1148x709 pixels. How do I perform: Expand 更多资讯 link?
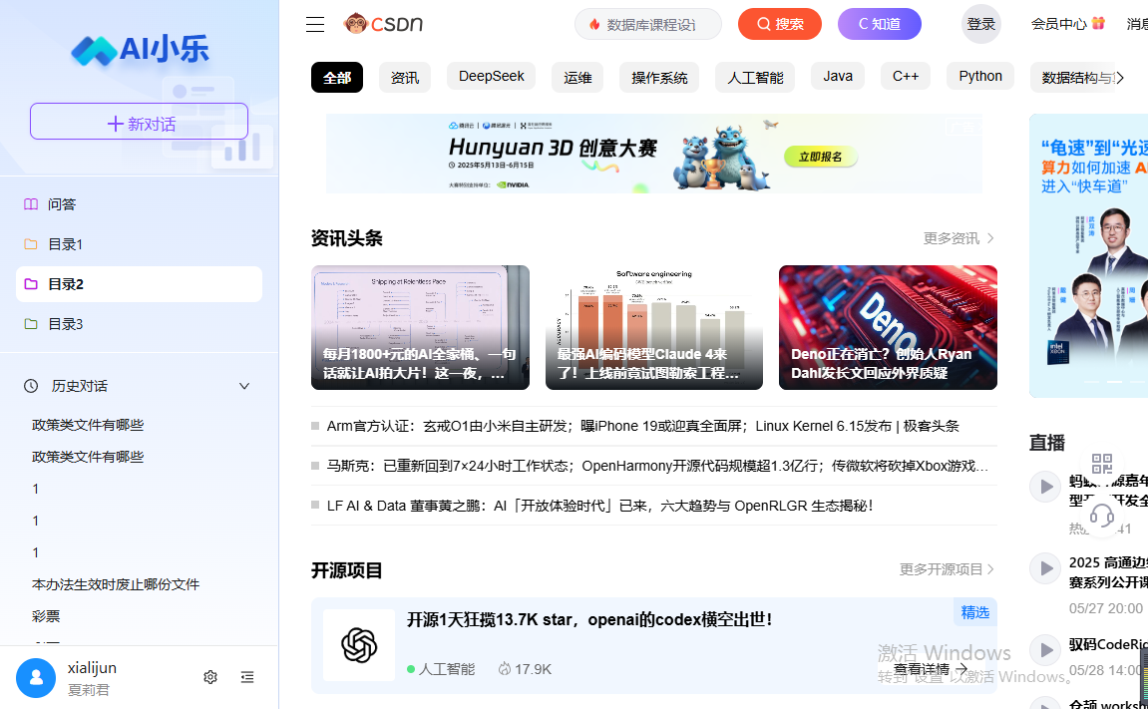tap(958, 238)
